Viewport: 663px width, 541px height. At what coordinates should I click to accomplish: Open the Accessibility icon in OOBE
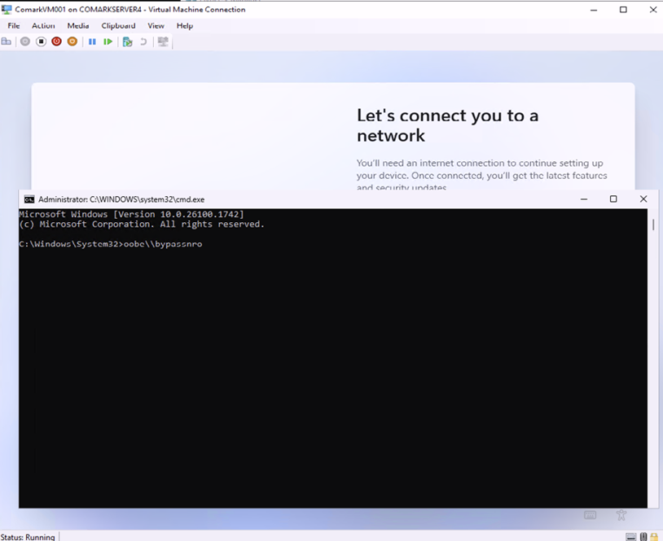(x=621, y=515)
